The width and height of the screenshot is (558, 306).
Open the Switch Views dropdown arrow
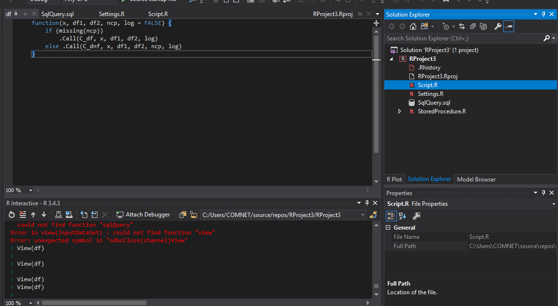click(x=432, y=27)
